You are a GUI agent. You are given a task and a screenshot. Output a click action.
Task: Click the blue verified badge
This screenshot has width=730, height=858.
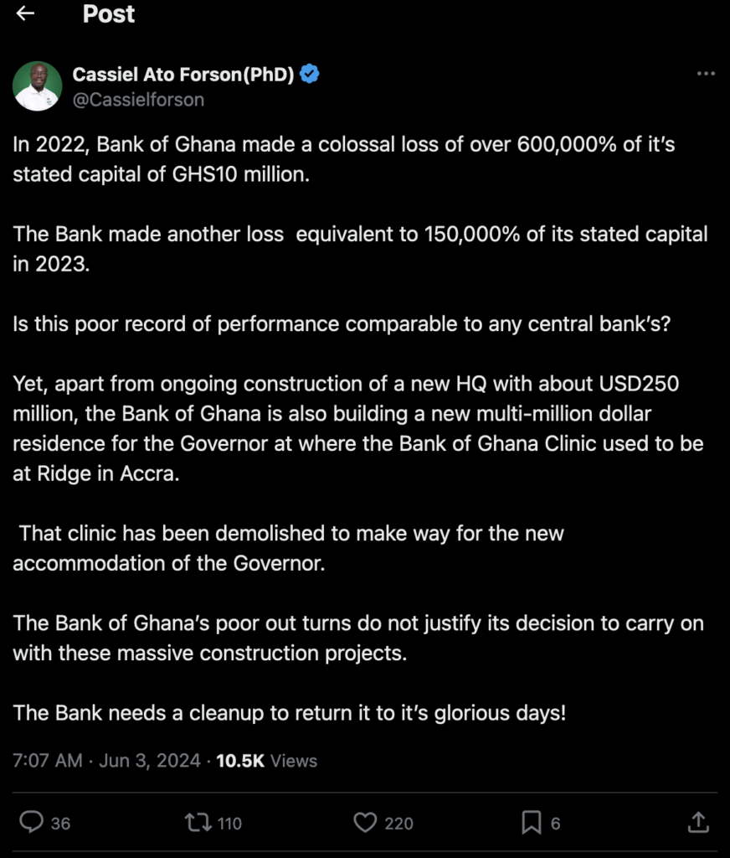coord(309,75)
